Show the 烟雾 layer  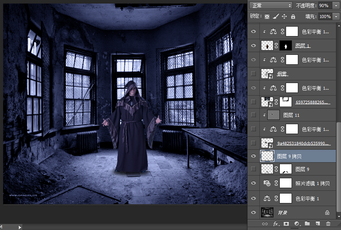pos(253,74)
